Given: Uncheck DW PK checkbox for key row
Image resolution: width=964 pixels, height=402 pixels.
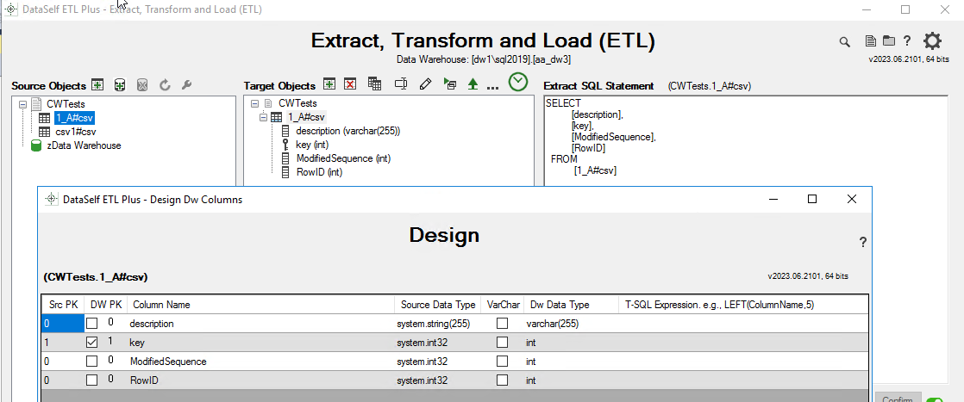Looking at the screenshot, I should [91, 343].
